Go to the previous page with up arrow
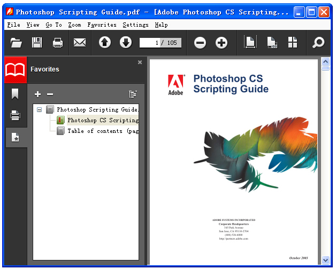Screen dimensions: 336x269 (x=105, y=42)
